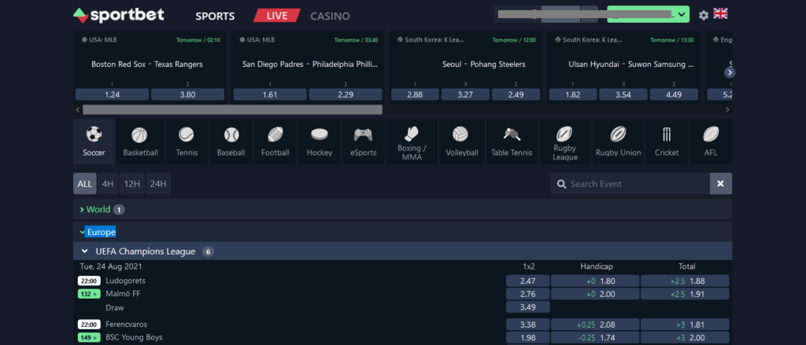Click the scrollbar's left arrow

pos(78,109)
